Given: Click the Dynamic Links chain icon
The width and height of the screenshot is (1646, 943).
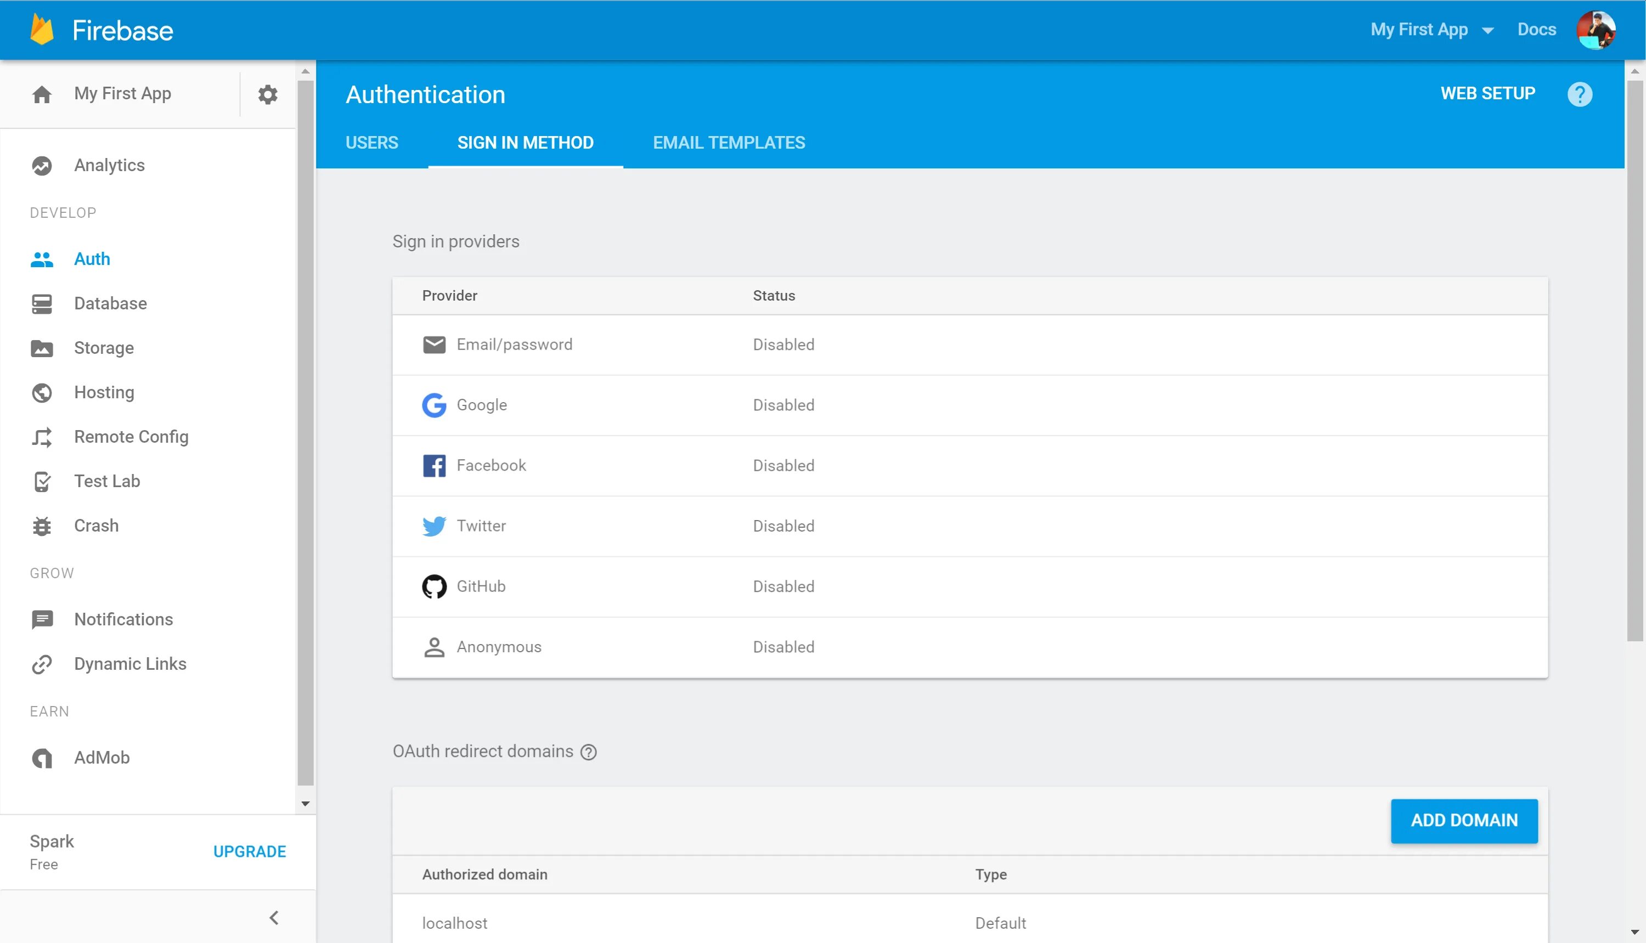Looking at the screenshot, I should [42, 664].
